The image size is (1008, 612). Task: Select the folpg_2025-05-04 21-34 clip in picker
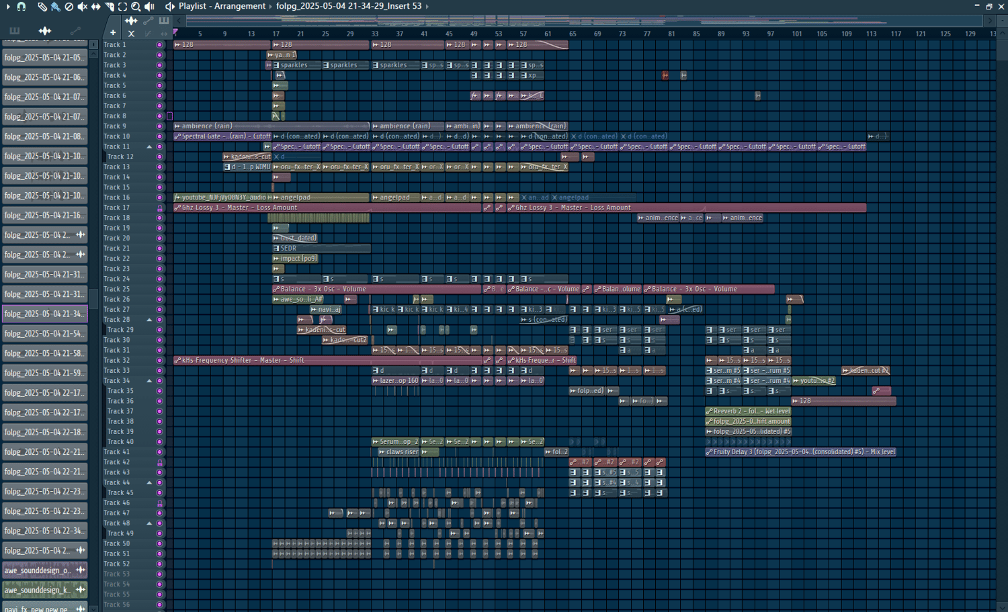coord(45,314)
